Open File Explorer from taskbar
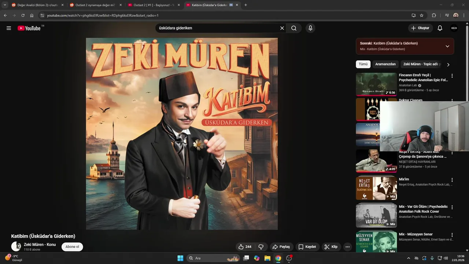This screenshot has width=469, height=264. (267, 258)
